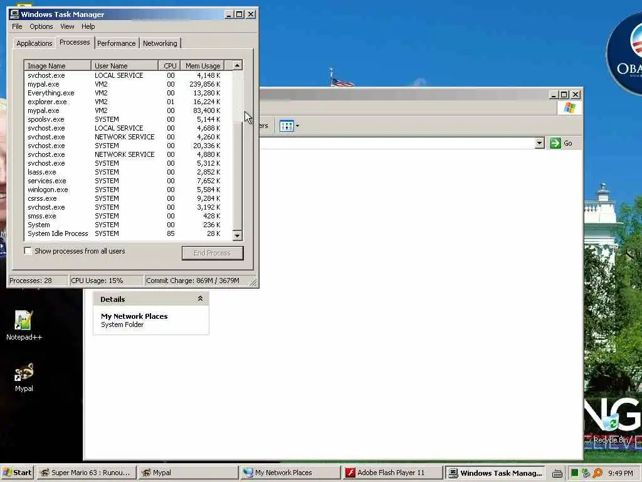Open the Options menu in Task Manager

[x=41, y=26]
